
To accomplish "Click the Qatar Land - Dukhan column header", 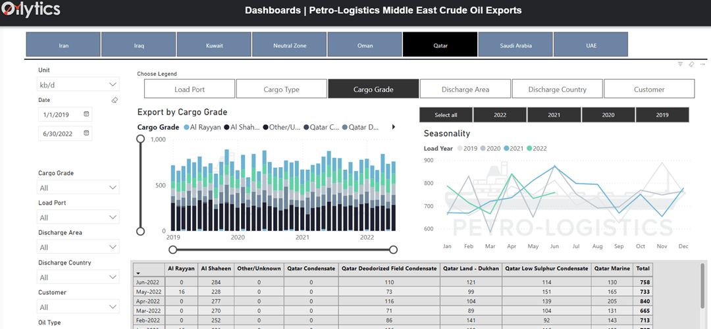I will pyautogui.click(x=471, y=268).
